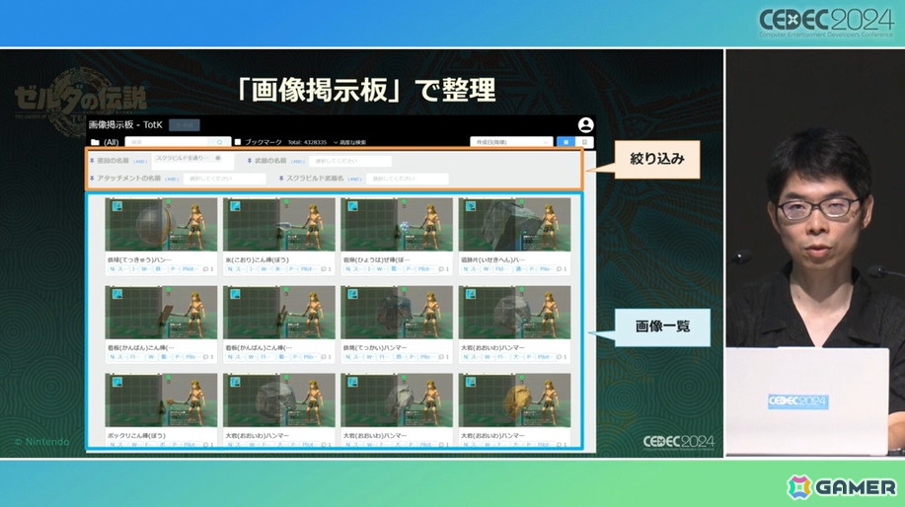
Task: Toggle (AND) mode for スクラビルド武器名
Action: (355, 180)
